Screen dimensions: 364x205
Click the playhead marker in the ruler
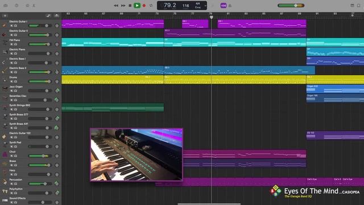[211, 17]
